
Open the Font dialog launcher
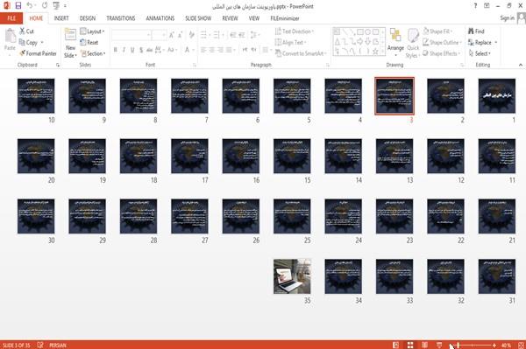195,65
